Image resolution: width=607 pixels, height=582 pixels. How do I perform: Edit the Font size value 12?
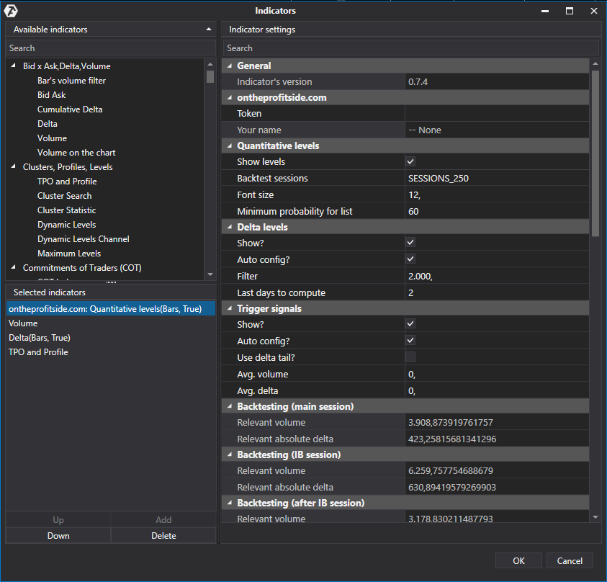click(497, 194)
